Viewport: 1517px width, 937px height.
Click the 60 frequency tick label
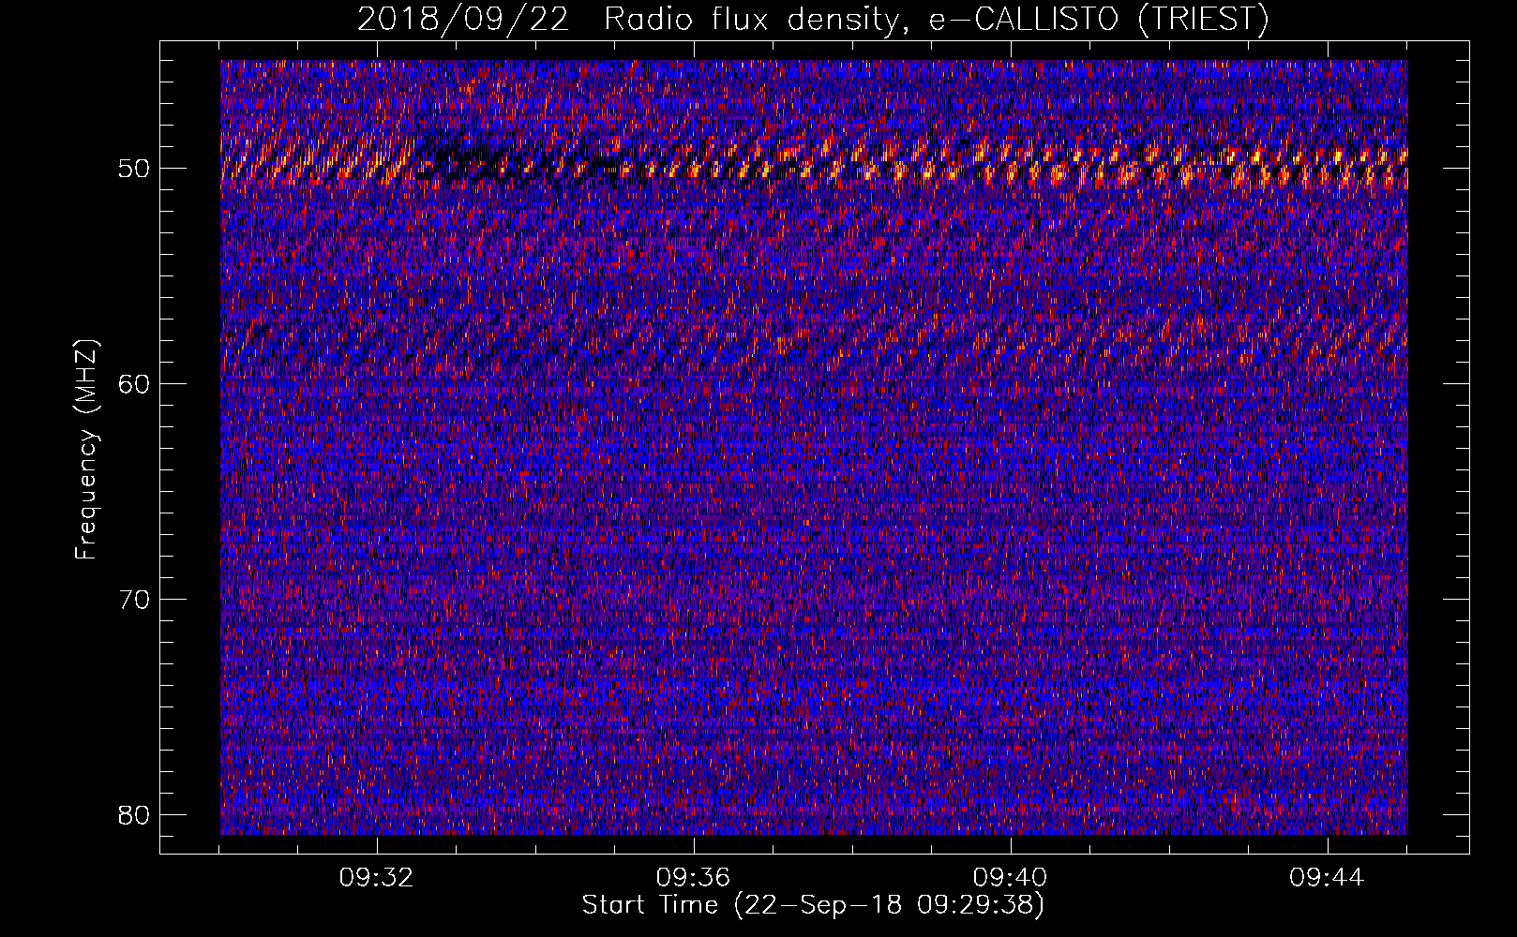tap(135, 384)
